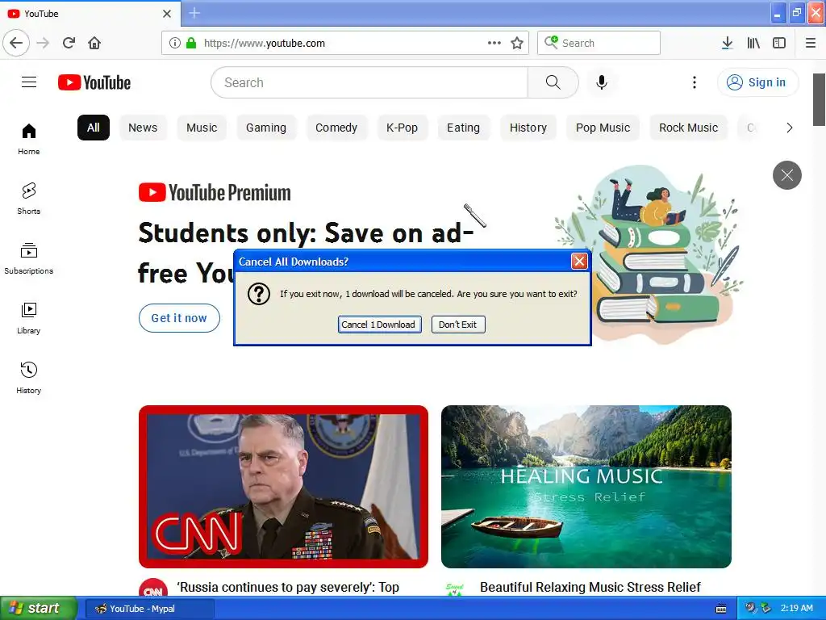Screen dimensions: 826x620
Task: Select the Eating category chip
Action: click(x=463, y=128)
